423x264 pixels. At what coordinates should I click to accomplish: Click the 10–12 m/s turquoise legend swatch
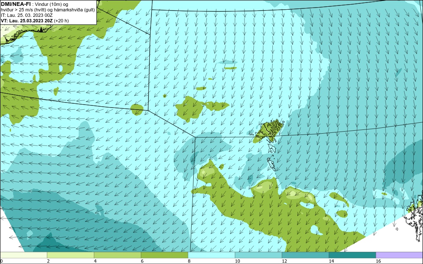[258, 255]
